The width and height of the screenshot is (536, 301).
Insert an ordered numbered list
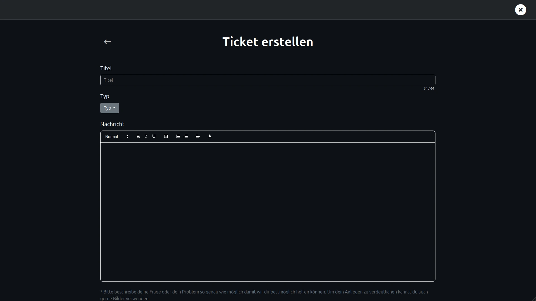pyautogui.click(x=178, y=136)
